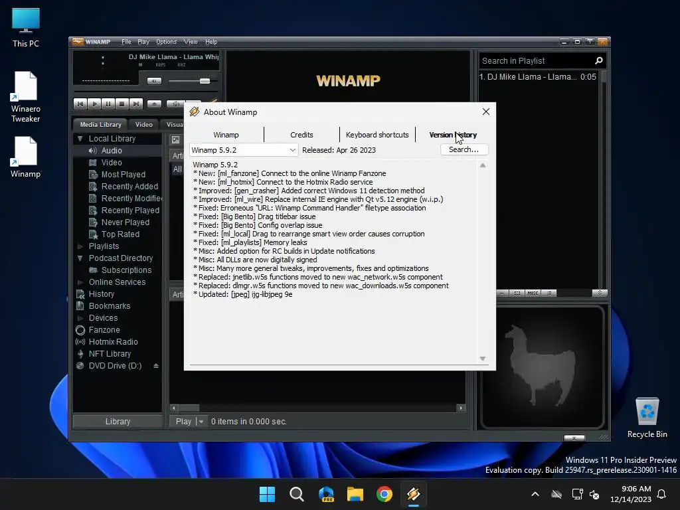Image resolution: width=680 pixels, height=510 pixels.
Task: Stop playback with the Stop button
Action: coord(122,104)
